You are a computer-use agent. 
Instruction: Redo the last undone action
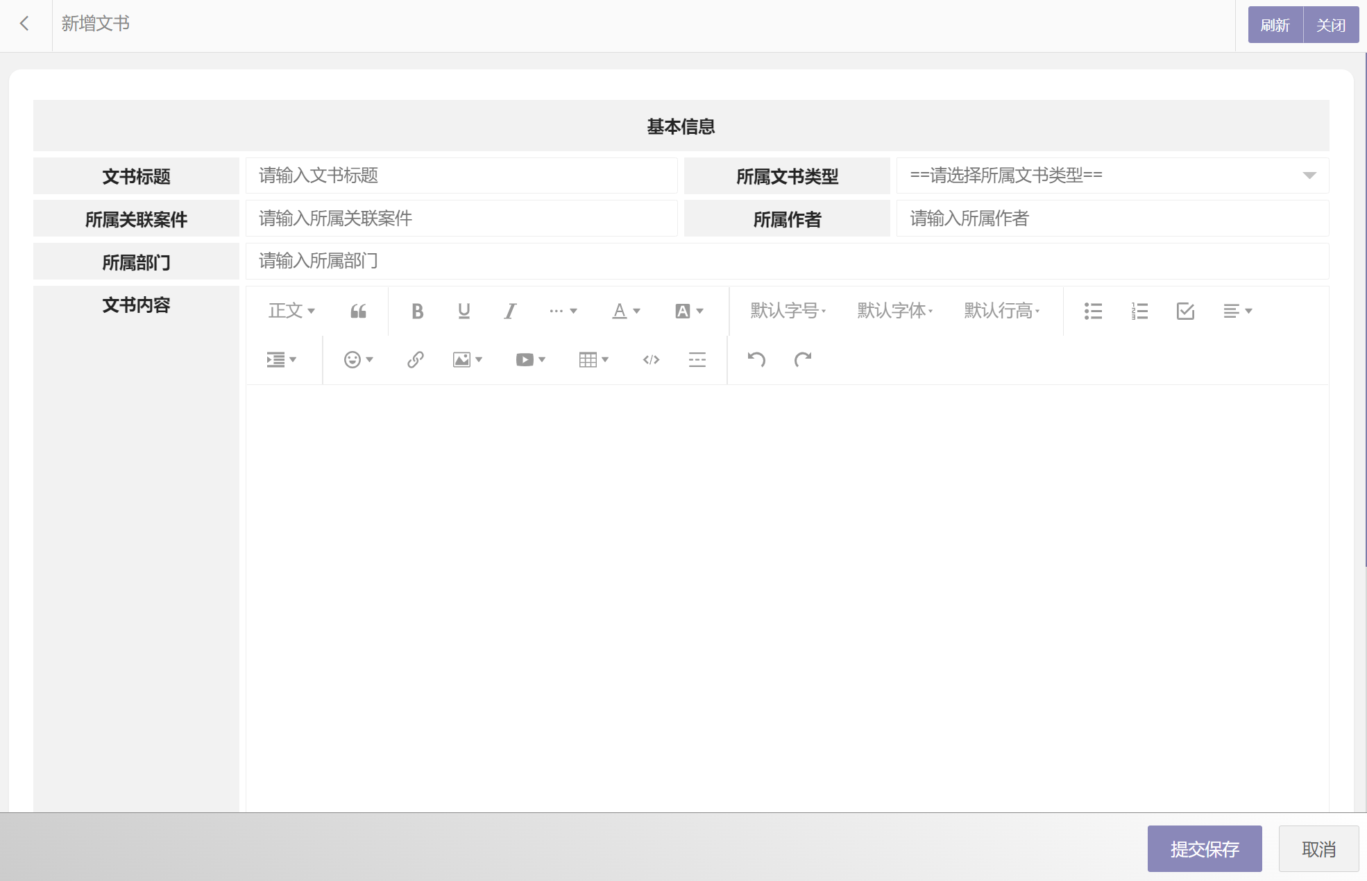[803, 359]
